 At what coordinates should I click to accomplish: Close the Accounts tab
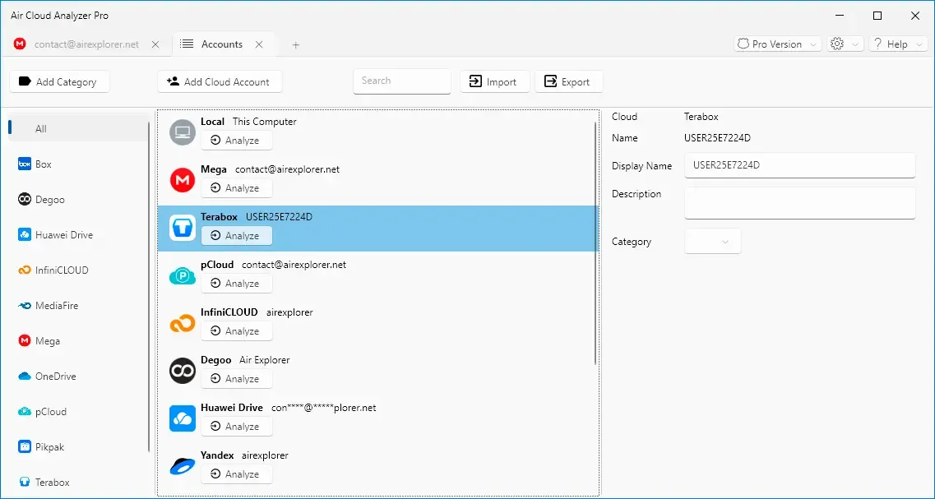tap(259, 44)
